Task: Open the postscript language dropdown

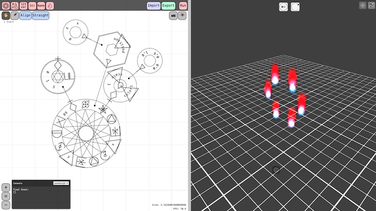Action: (x=61, y=183)
